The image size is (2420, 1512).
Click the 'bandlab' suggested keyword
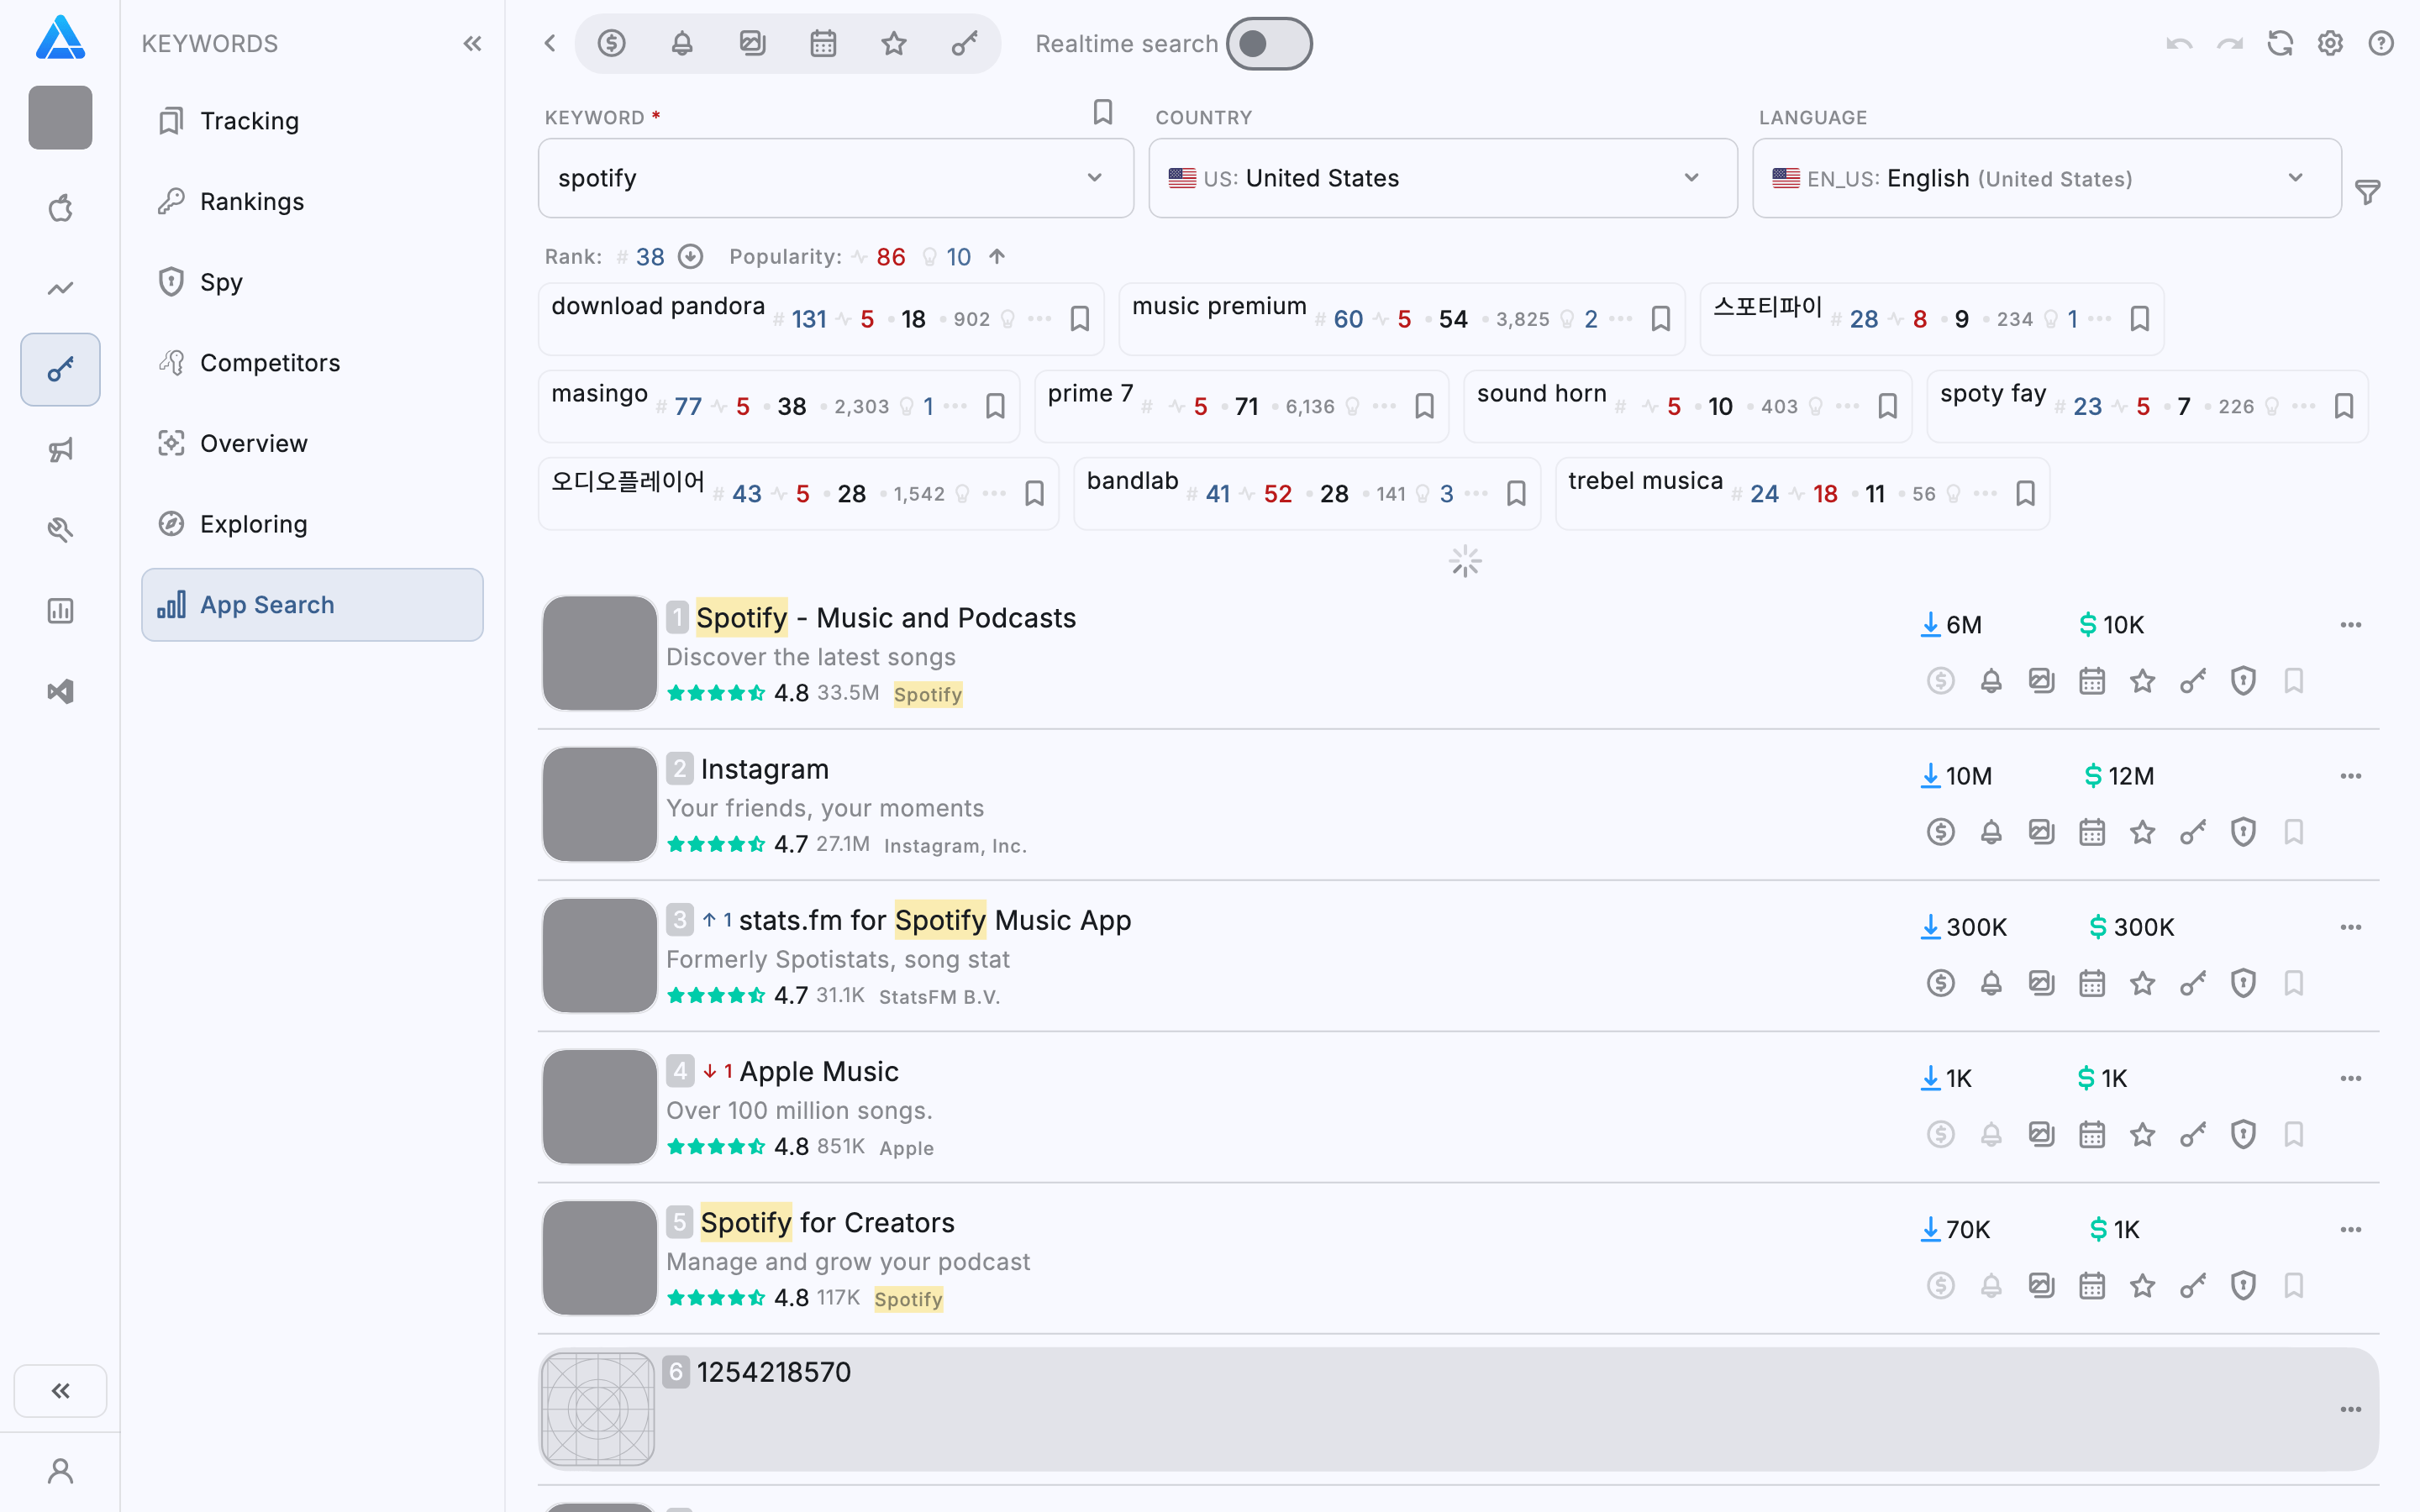coord(1132,481)
